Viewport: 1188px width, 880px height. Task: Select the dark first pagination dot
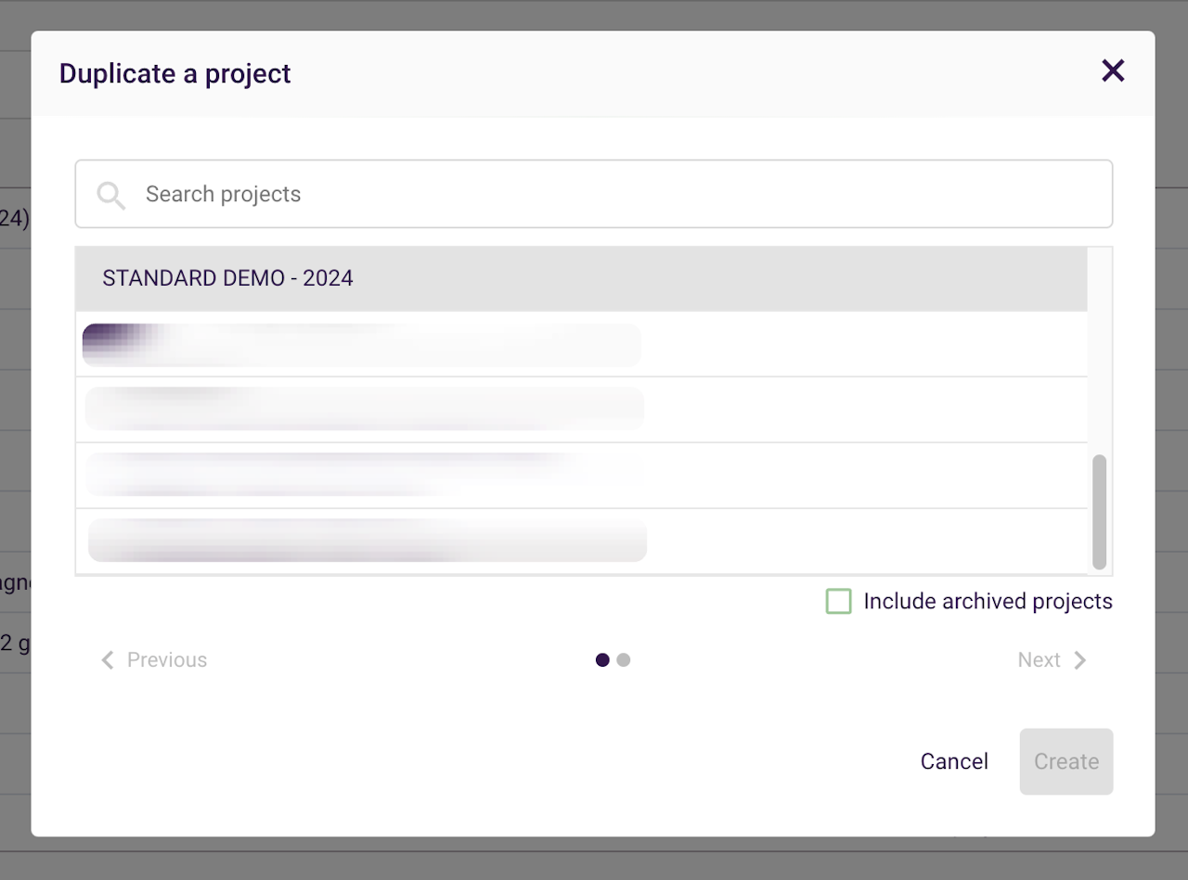point(602,660)
